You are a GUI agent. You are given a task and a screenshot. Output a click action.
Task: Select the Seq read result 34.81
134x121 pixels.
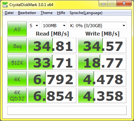pyautogui.click(x=52, y=45)
